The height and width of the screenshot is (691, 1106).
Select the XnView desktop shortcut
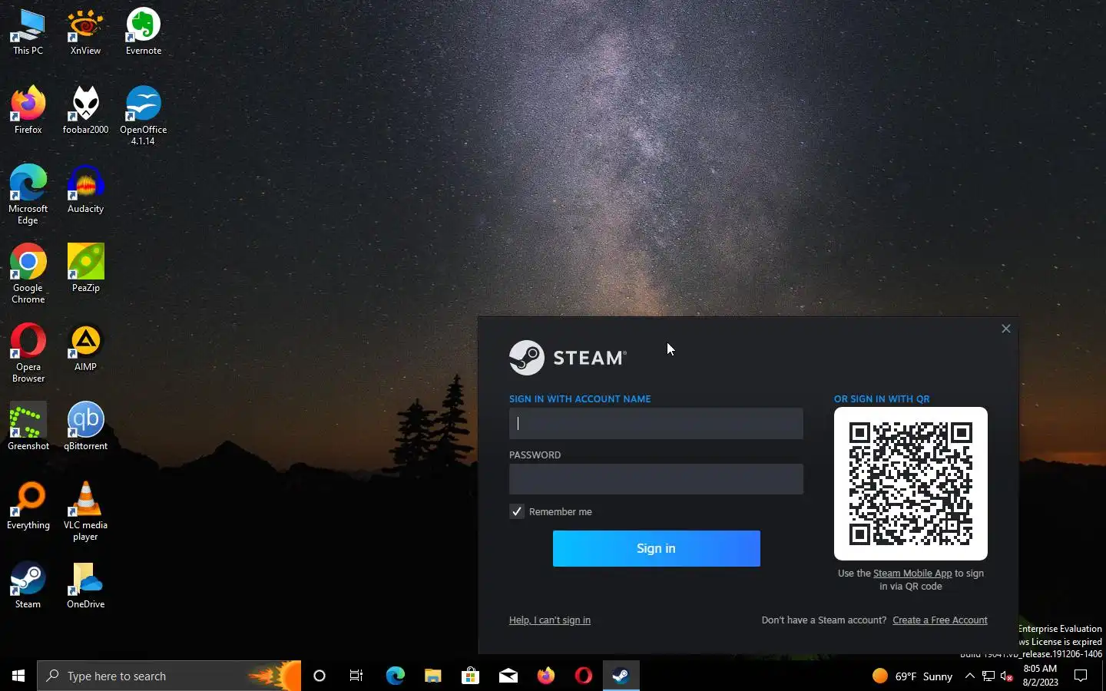[85, 32]
